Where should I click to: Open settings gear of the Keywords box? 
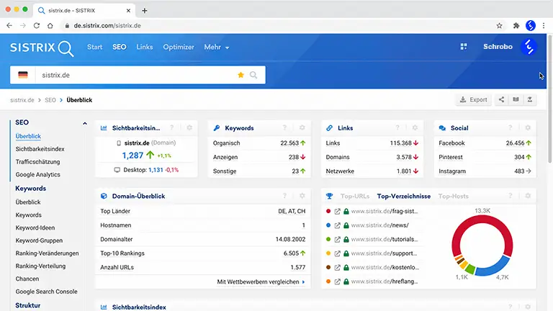pos(302,127)
